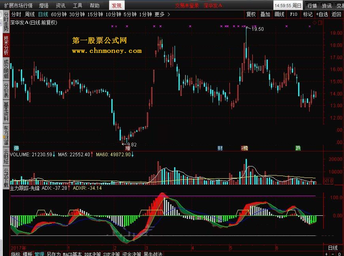Select the SUP决策 indicator tab

(x=111, y=254)
